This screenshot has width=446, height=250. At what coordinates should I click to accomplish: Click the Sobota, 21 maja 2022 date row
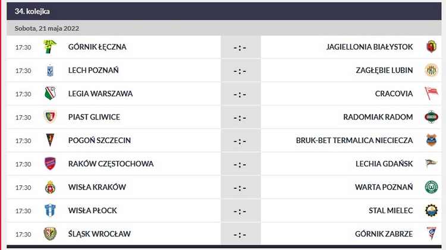click(47, 29)
